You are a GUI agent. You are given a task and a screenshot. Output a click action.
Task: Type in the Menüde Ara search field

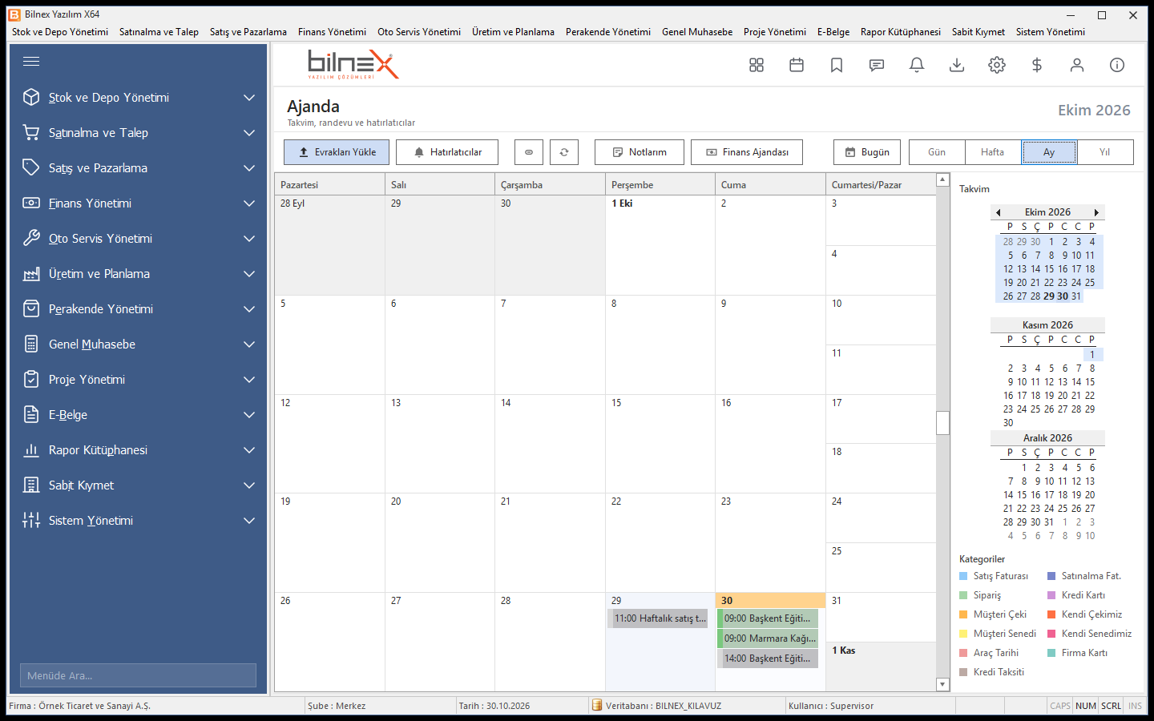(138, 675)
